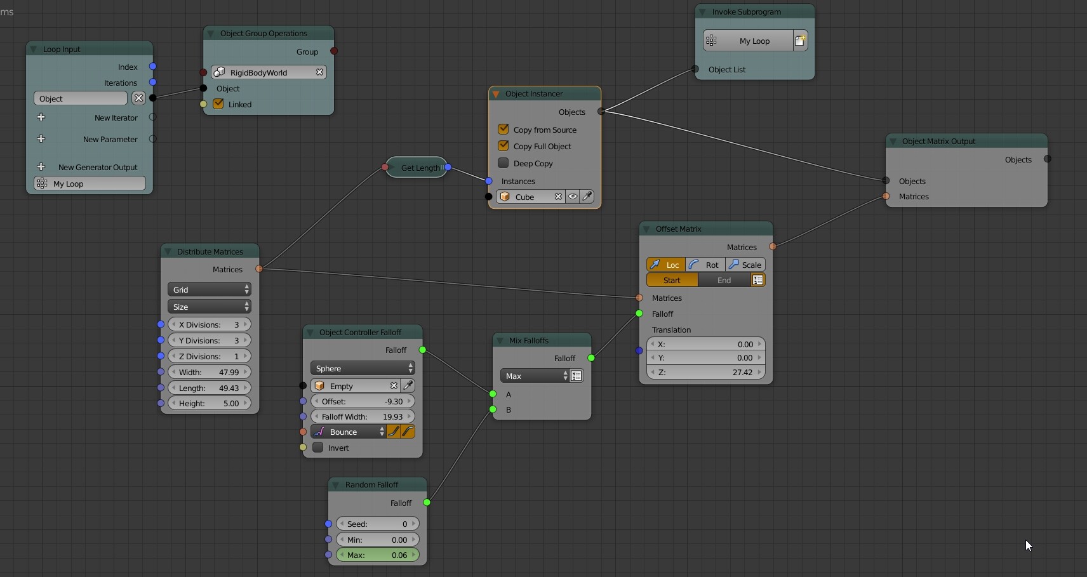
Task: Collapse the Object Instancer node
Action: (496, 94)
